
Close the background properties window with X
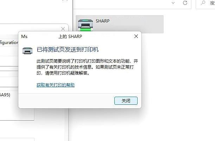63,29
